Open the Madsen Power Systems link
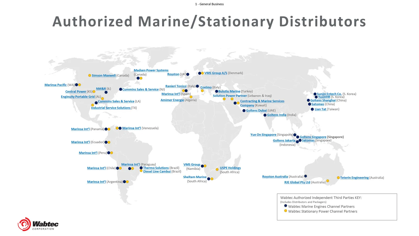Viewport: 419px width, 236px height. point(151,70)
